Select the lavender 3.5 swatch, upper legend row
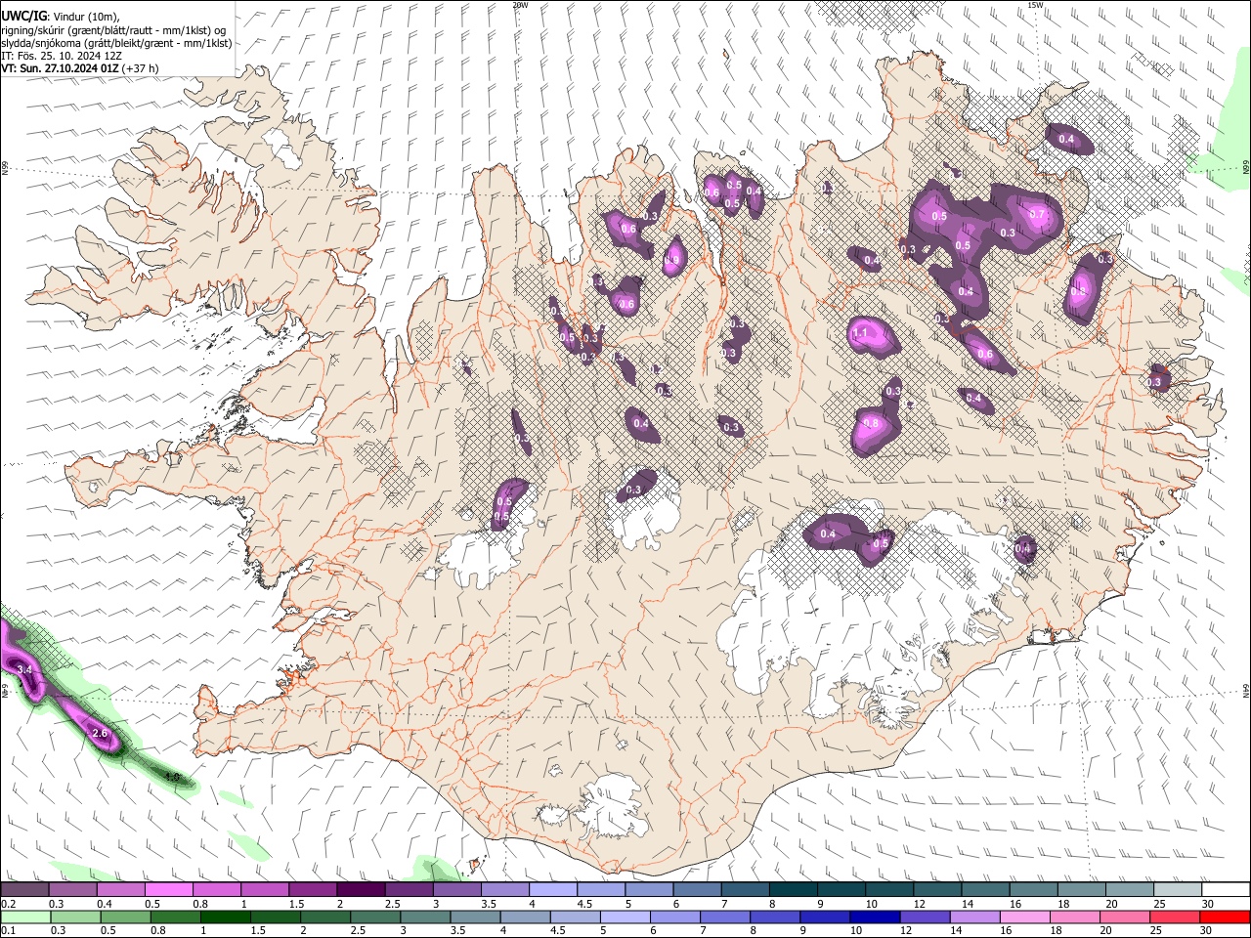The width and height of the screenshot is (1251, 938). pyautogui.click(x=504, y=890)
